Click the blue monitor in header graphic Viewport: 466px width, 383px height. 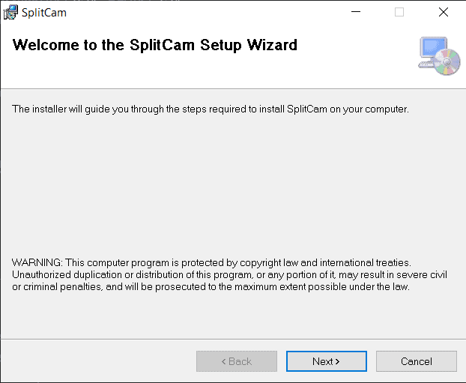433,47
